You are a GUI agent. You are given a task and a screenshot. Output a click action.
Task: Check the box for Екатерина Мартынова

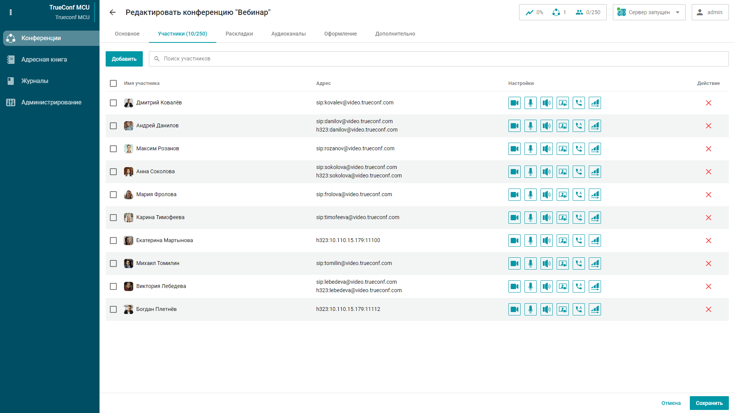click(x=113, y=241)
